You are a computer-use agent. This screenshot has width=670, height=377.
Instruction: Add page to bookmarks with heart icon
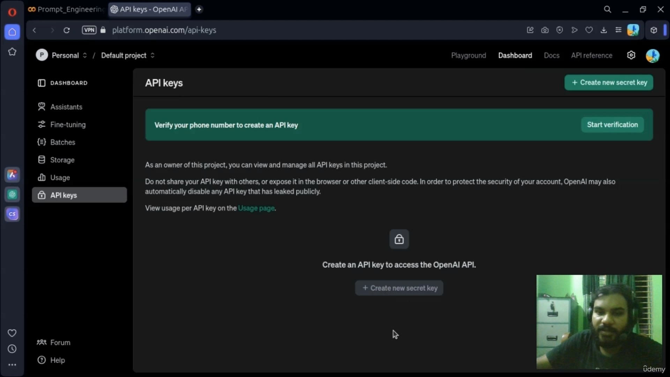click(589, 30)
